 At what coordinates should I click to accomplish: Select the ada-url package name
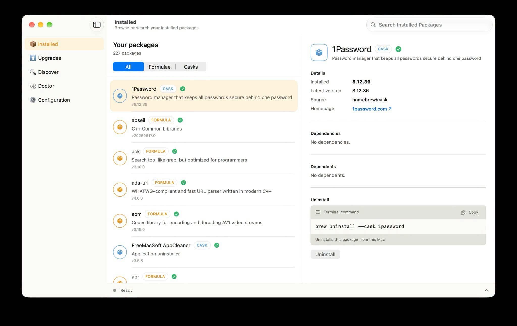140,183
